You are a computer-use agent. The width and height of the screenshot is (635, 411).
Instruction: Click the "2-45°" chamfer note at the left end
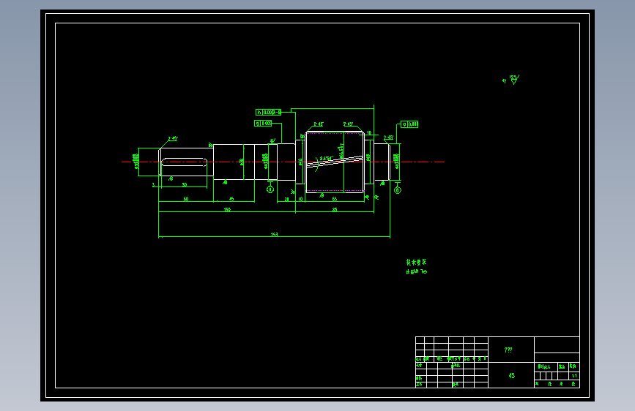(173, 139)
